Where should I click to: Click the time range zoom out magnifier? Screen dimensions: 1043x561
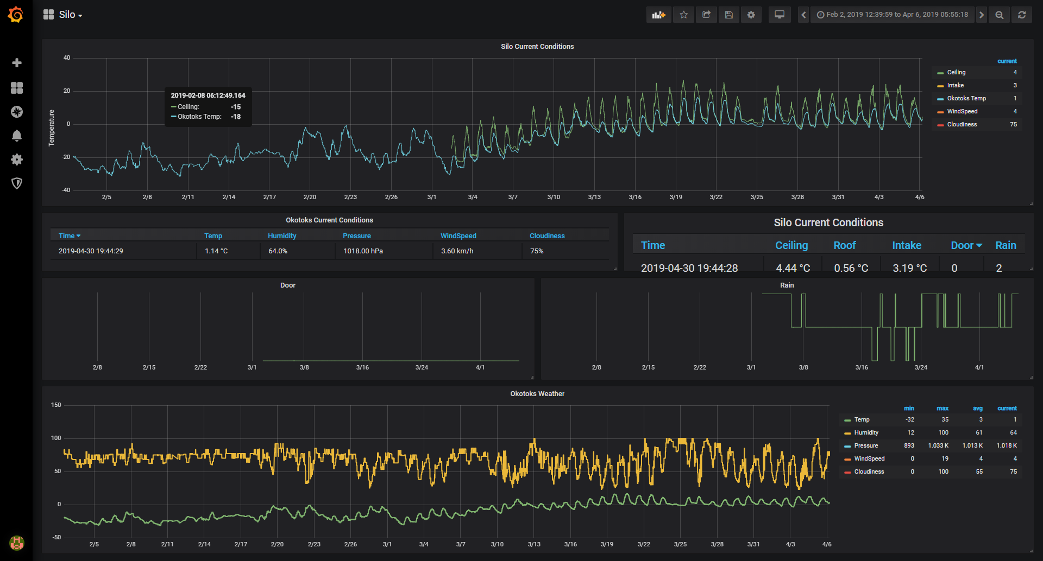tap(1000, 15)
